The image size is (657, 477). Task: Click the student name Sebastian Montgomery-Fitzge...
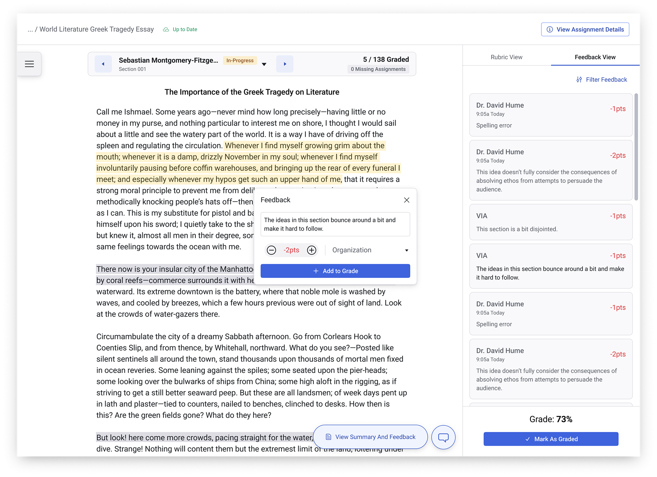168,60
